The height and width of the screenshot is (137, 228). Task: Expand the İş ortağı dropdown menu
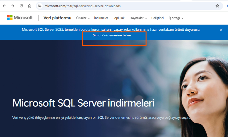pyautogui.click(x=176, y=18)
